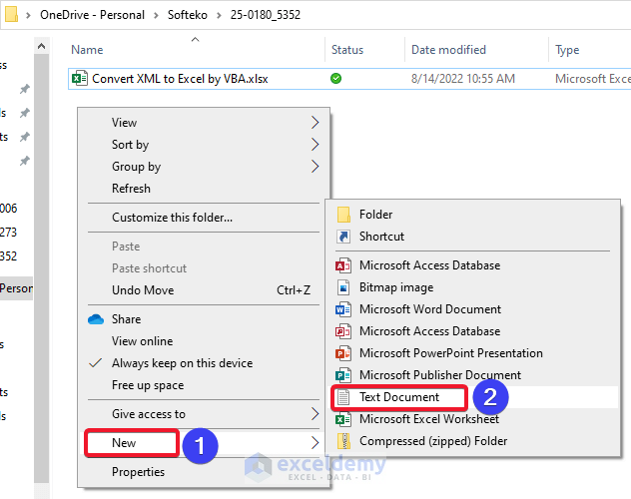Click the green sync status icon
Screen dimensions: 631x499
click(336, 78)
